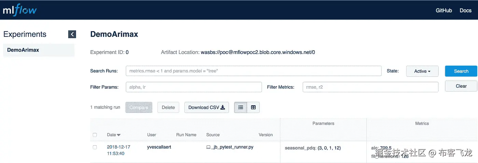The width and height of the screenshot is (478, 163).
Task: Open the Docs link in header
Action: point(465,10)
